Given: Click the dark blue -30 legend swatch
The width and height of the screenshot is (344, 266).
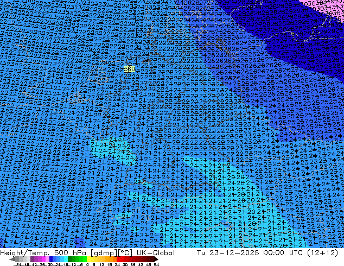Looking at the screenshot, I should click(x=51, y=259).
